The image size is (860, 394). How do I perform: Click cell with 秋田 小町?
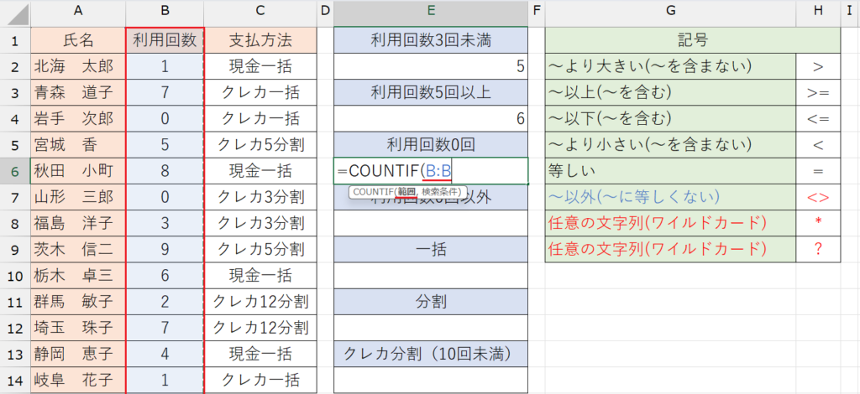[78, 171]
